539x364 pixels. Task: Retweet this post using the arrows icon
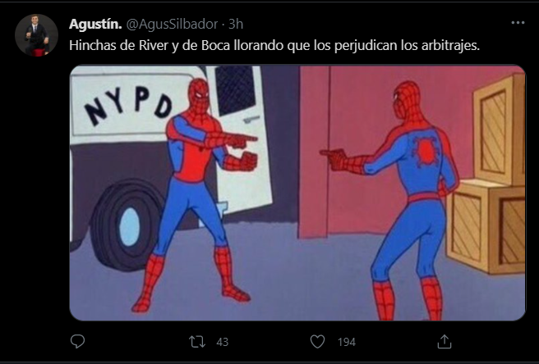(197, 342)
